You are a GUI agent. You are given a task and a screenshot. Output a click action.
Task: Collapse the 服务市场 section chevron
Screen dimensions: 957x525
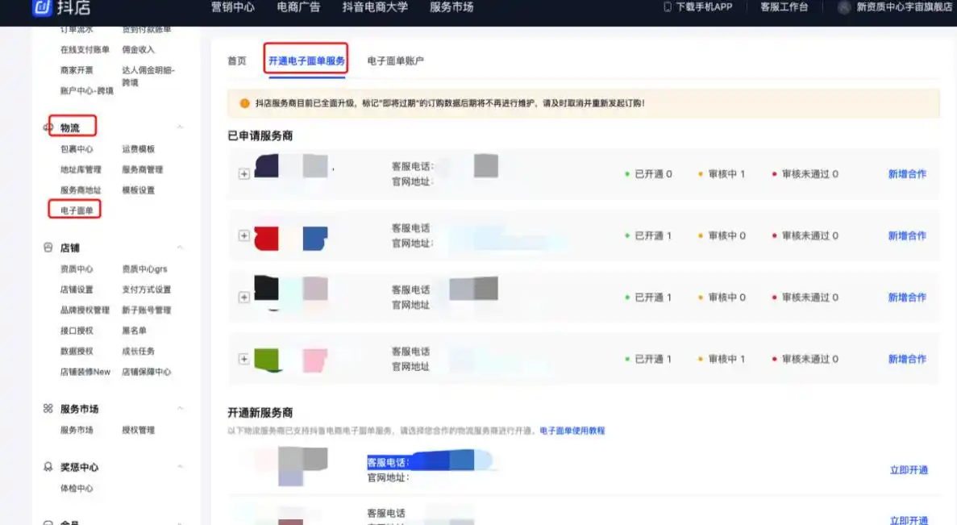(180, 409)
